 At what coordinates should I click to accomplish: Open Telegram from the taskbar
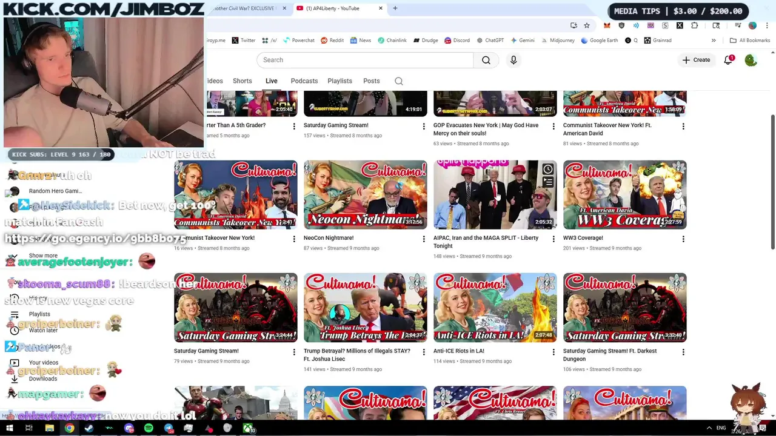169,429
